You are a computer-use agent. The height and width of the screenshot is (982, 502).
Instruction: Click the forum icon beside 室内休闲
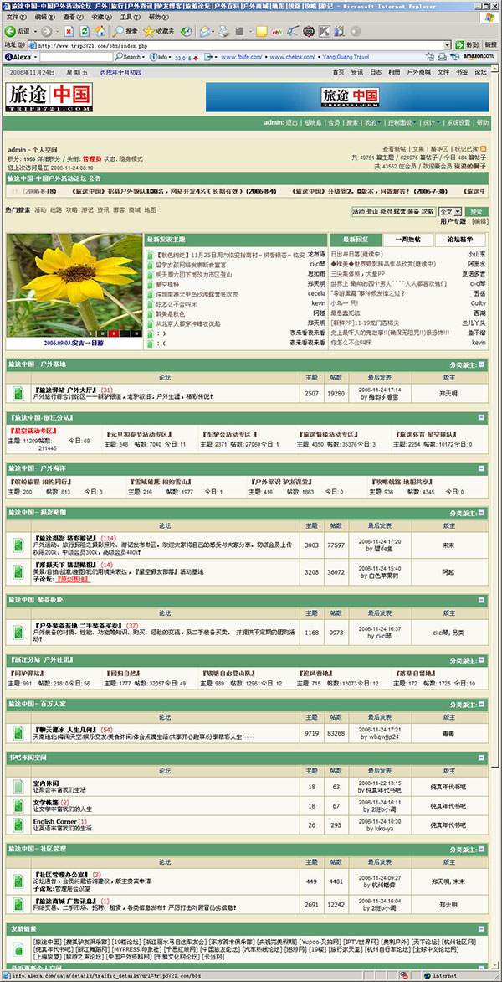click(18, 787)
